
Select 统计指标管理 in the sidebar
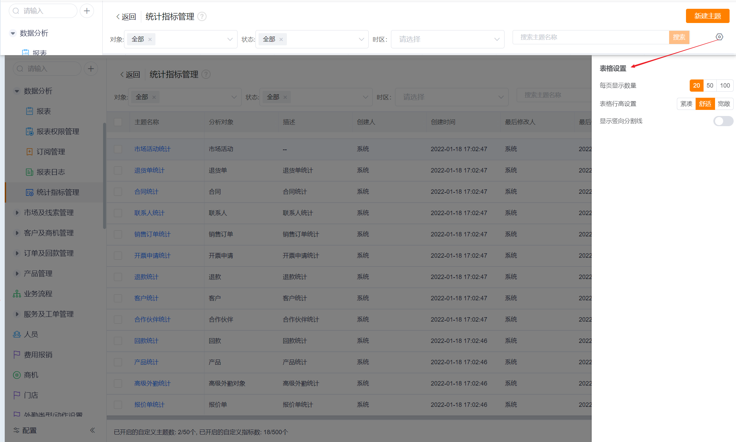point(54,192)
